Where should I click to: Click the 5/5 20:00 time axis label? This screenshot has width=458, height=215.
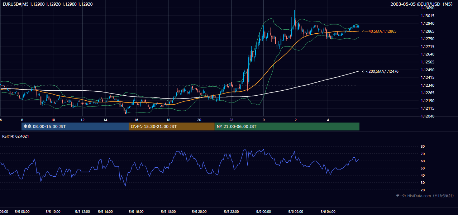[x=200, y=211]
